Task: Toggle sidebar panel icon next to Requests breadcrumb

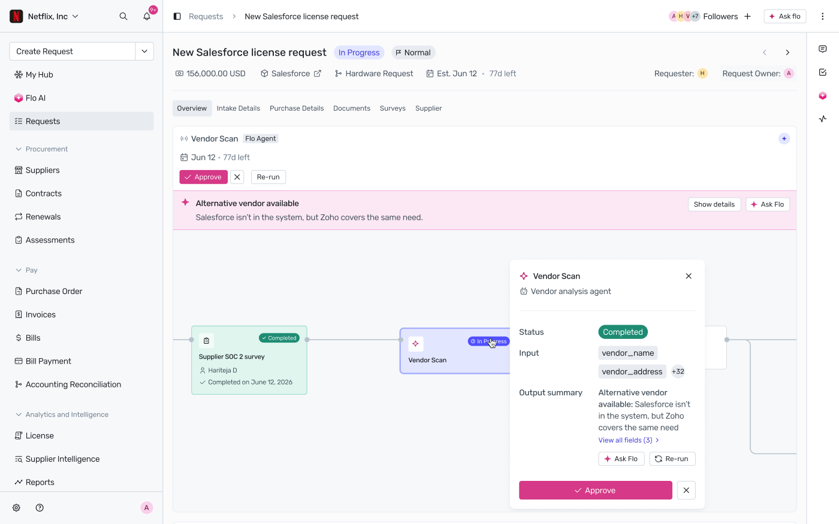Action: [x=177, y=16]
